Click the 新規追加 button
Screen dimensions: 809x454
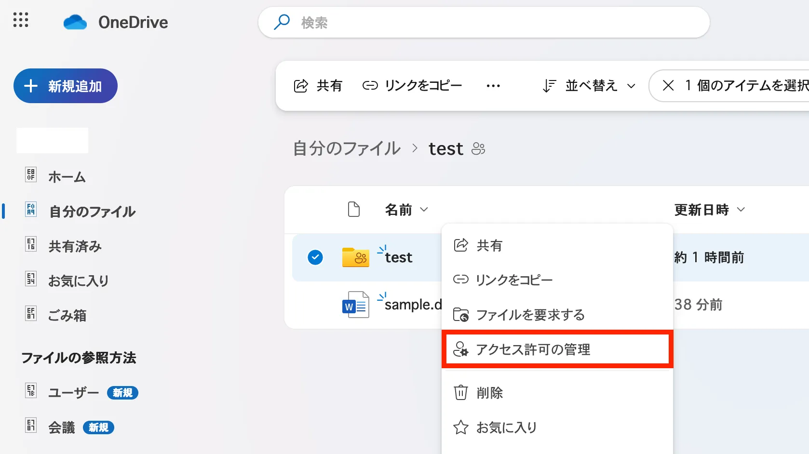[x=66, y=86]
